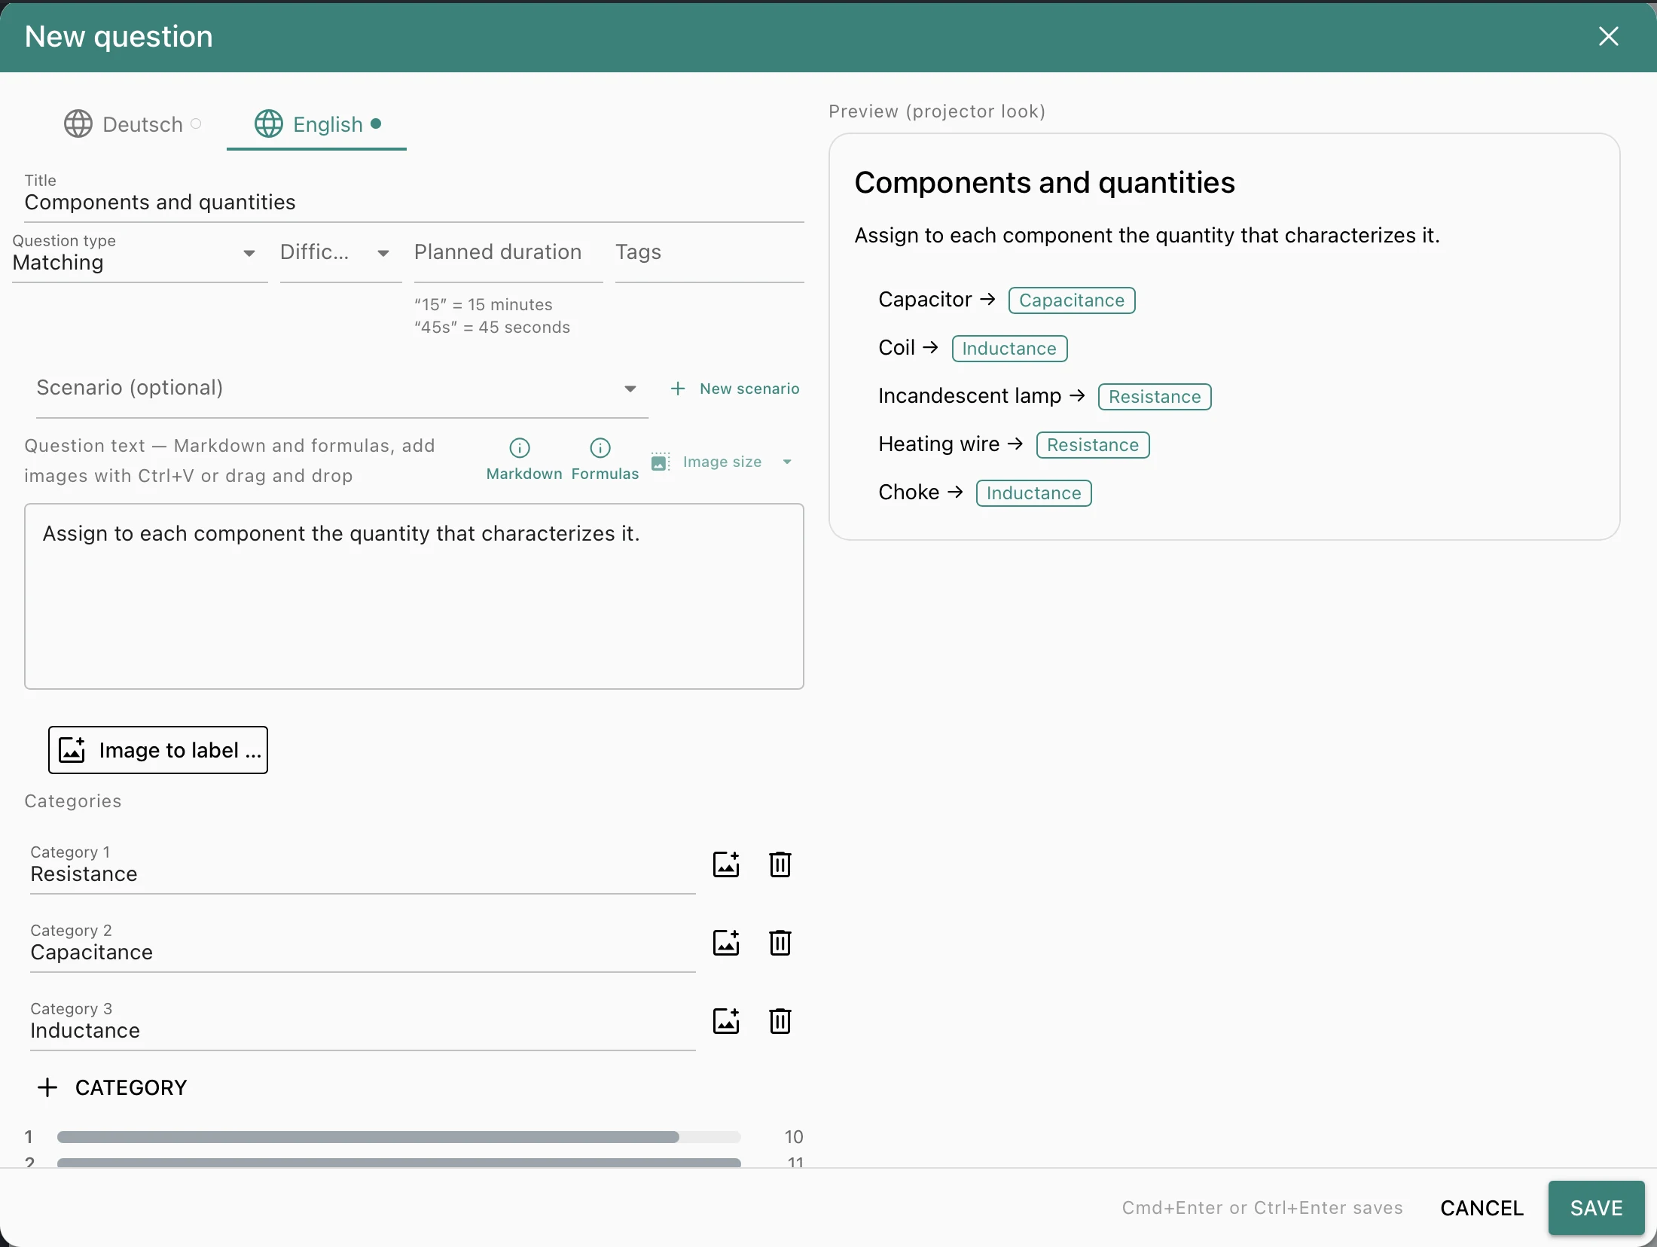The width and height of the screenshot is (1657, 1247).
Task: Click the Image to label button
Action: 158,750
